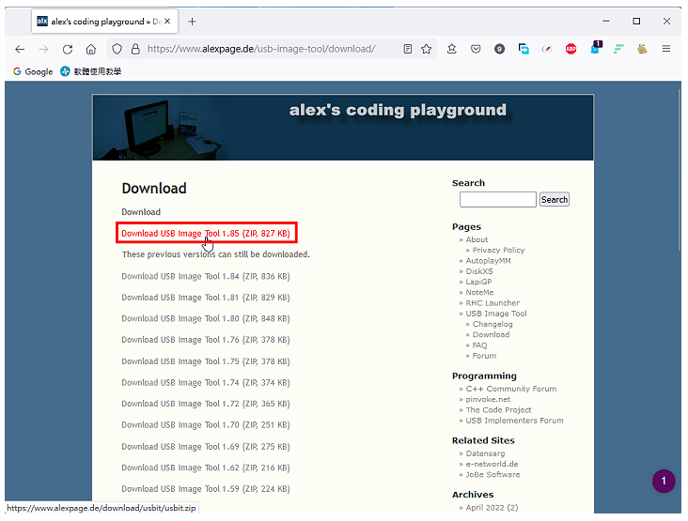Click the green striped extension icon
The image size is (688, 521).
coord(618,49)
